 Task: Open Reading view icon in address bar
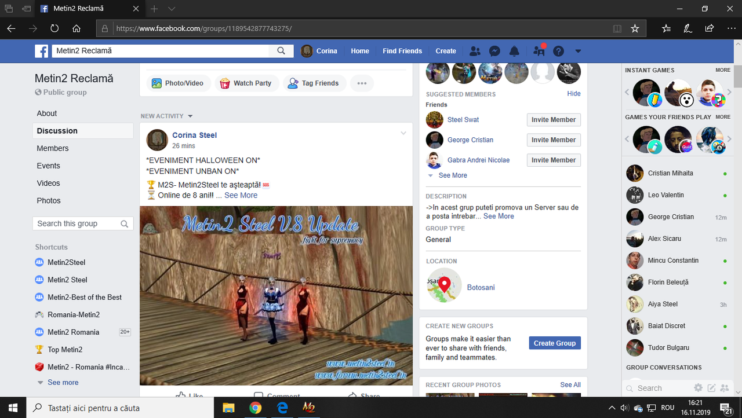click(x=617, y=28)
